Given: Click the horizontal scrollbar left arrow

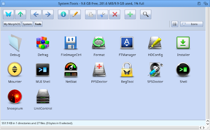Looking at the screenshot, I should (200, 128).
